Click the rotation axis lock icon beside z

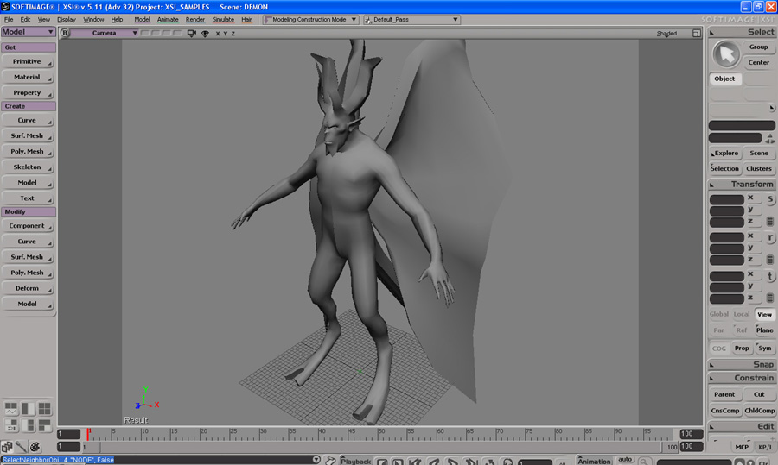(770, 260)
